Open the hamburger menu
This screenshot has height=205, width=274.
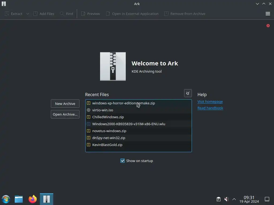268,14
